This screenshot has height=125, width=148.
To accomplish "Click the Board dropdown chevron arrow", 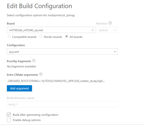I will pos(92,30).
